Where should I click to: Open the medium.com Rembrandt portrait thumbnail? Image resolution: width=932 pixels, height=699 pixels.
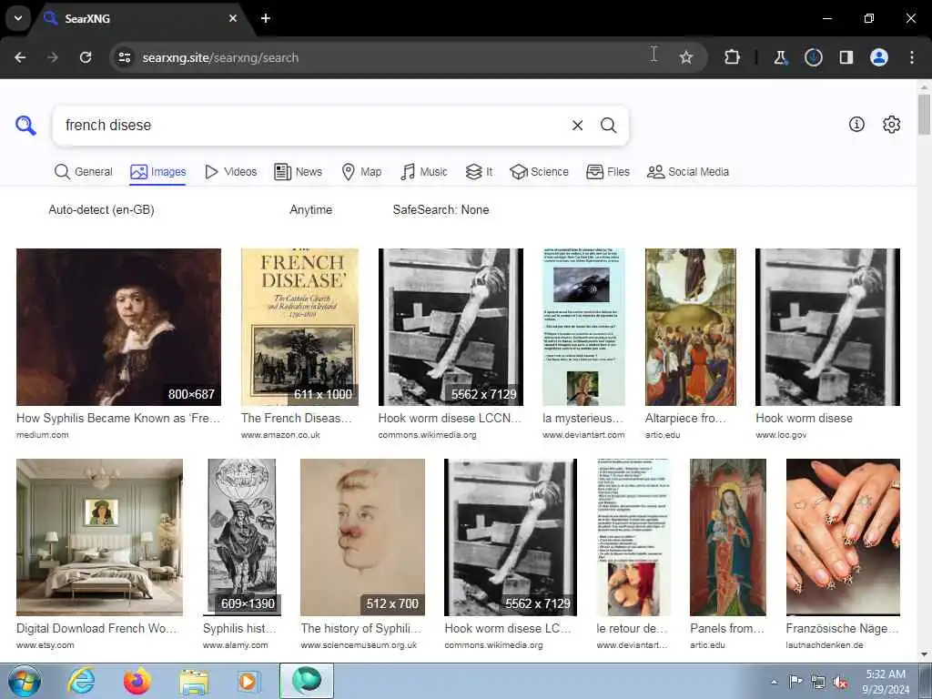[119, 327]
